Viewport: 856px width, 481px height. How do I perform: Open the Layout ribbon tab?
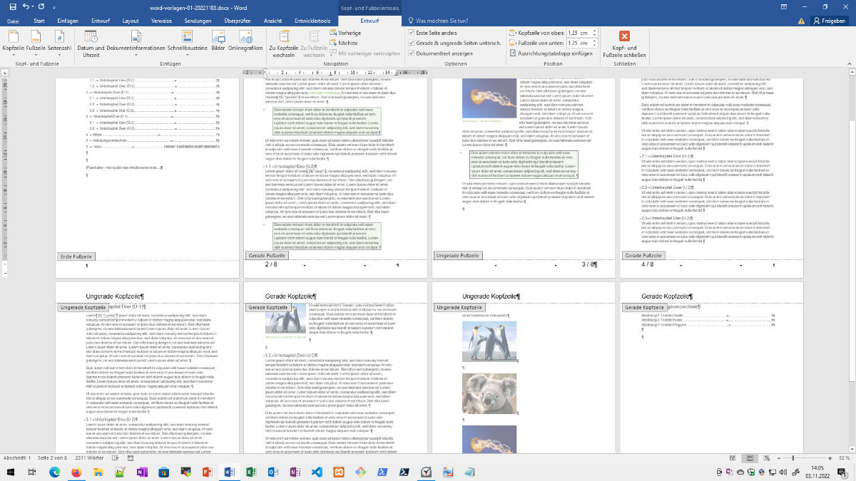(130, 21)
